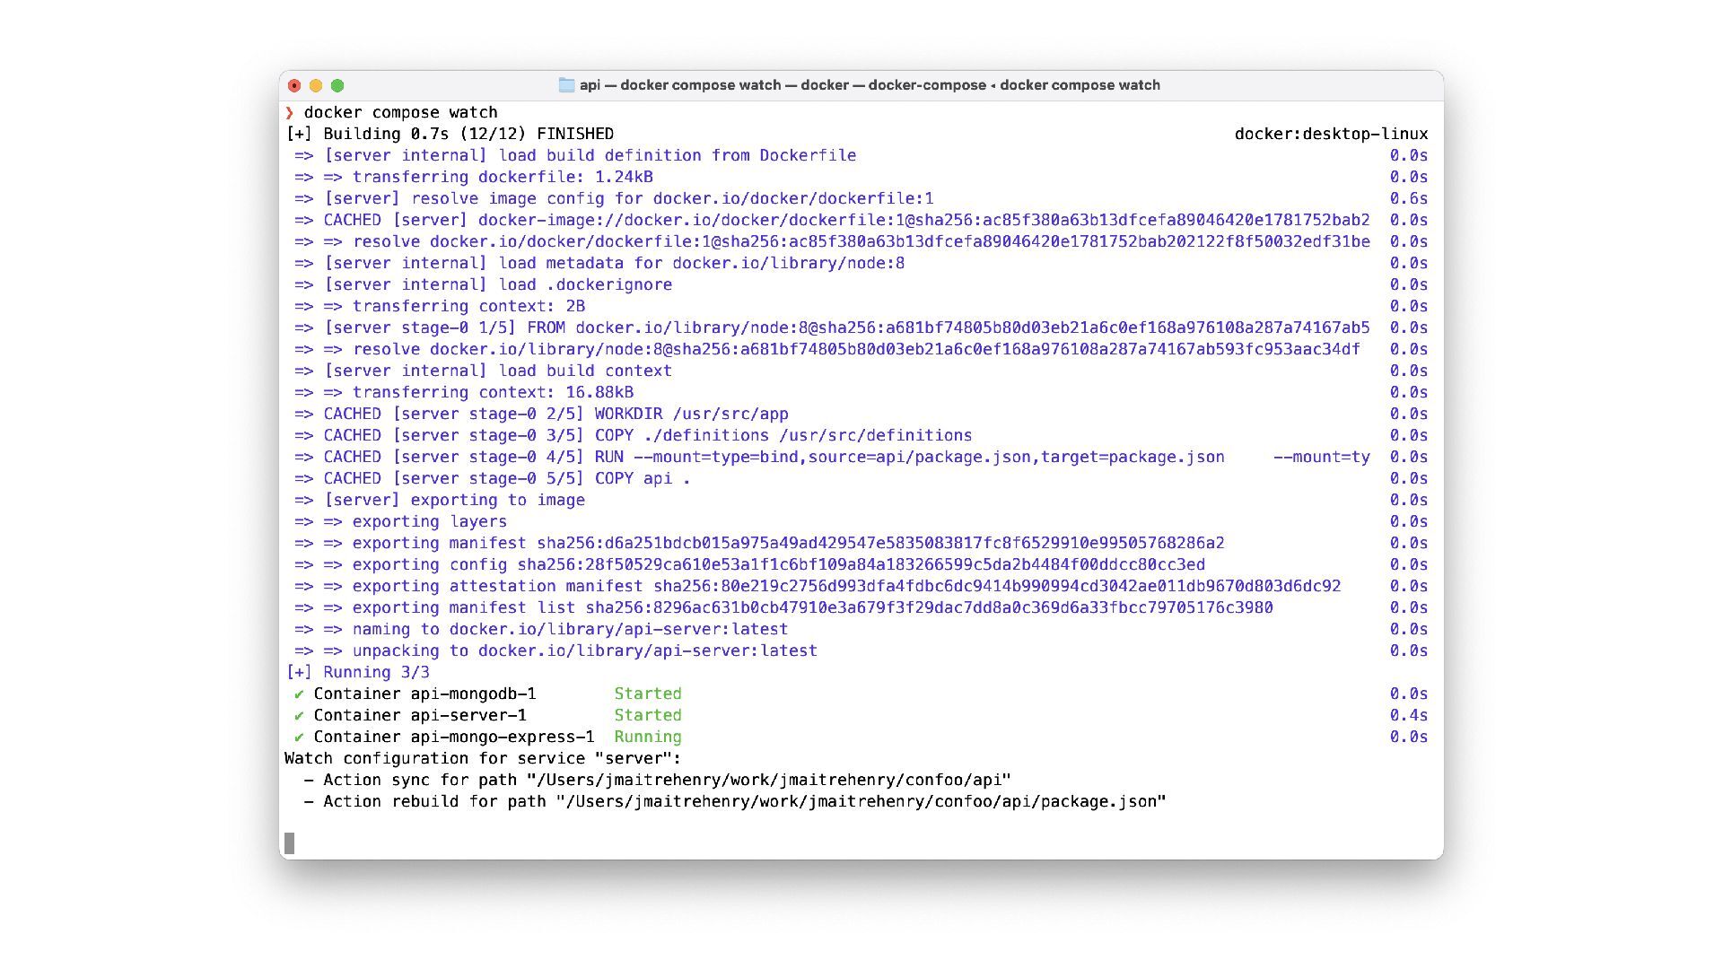Click '[server] exporting to image' line

tap(440, 500)
